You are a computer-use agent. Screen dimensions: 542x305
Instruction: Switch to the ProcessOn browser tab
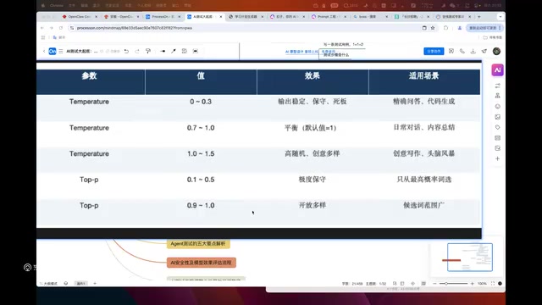pos(163,17)
